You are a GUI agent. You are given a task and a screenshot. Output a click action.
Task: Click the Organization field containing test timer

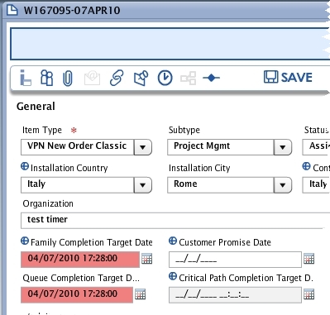click(175, 220)
